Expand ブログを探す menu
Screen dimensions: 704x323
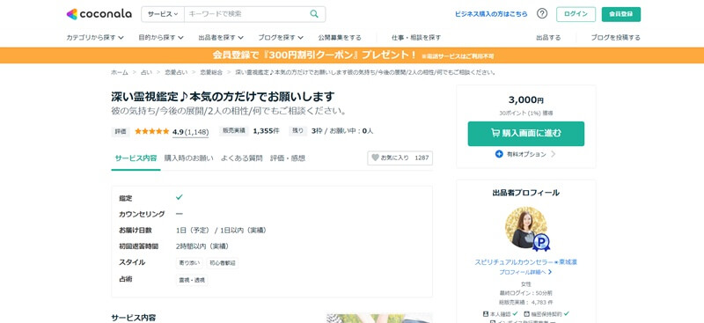(281, 38)
